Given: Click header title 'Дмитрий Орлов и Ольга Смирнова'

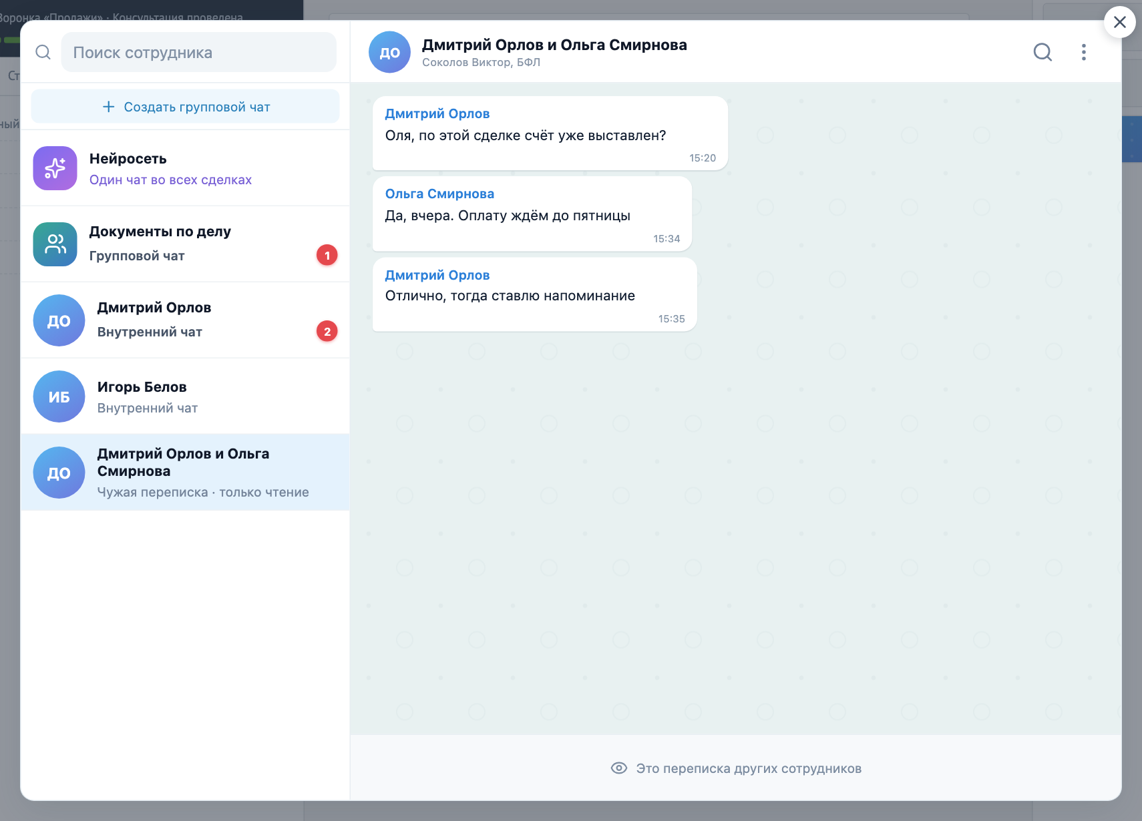Looking at the screenshot, I should coord(554,45).
